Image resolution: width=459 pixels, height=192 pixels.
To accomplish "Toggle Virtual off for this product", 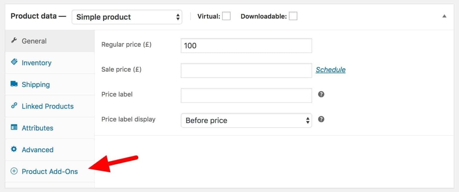I will (226, 16).
